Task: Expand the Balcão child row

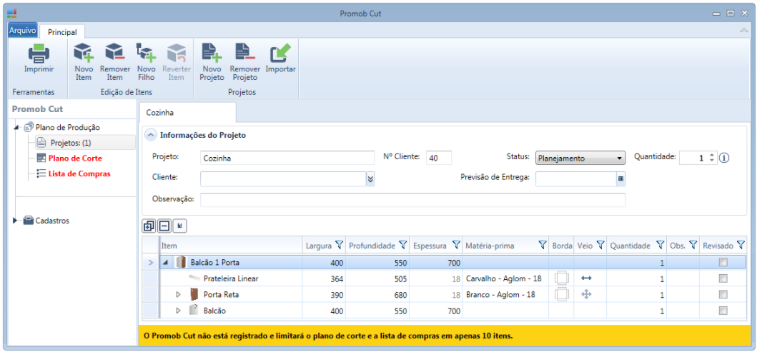Action: click(178, 311)
